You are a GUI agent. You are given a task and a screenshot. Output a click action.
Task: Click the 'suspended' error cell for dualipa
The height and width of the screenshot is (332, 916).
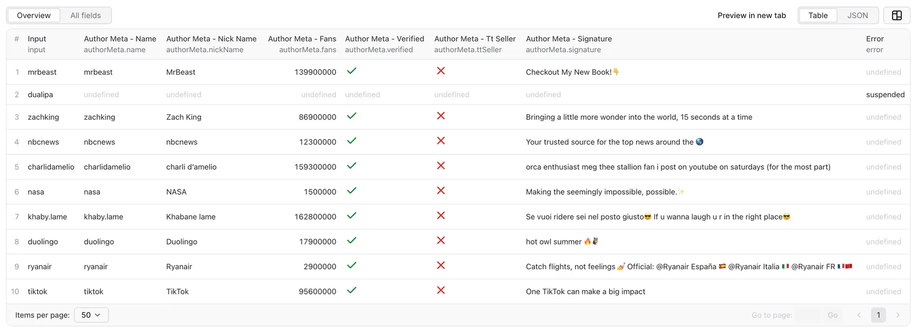[885, 95]
